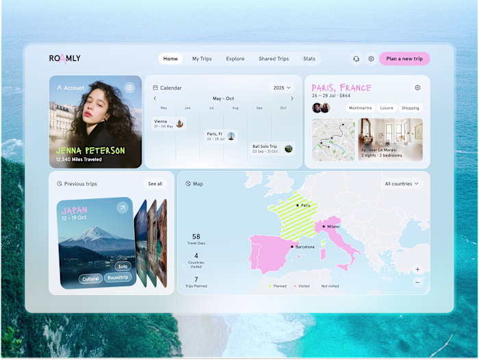Open the Stats tab

click(309, 59)
